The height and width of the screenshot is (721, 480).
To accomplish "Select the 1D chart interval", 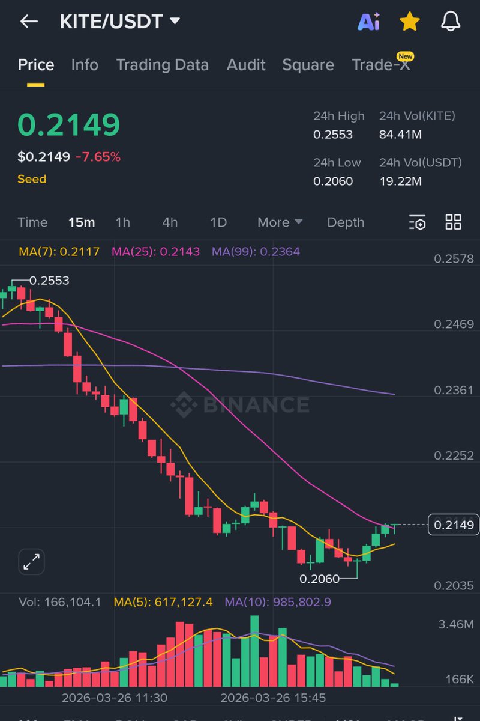I will click(218, 222).
